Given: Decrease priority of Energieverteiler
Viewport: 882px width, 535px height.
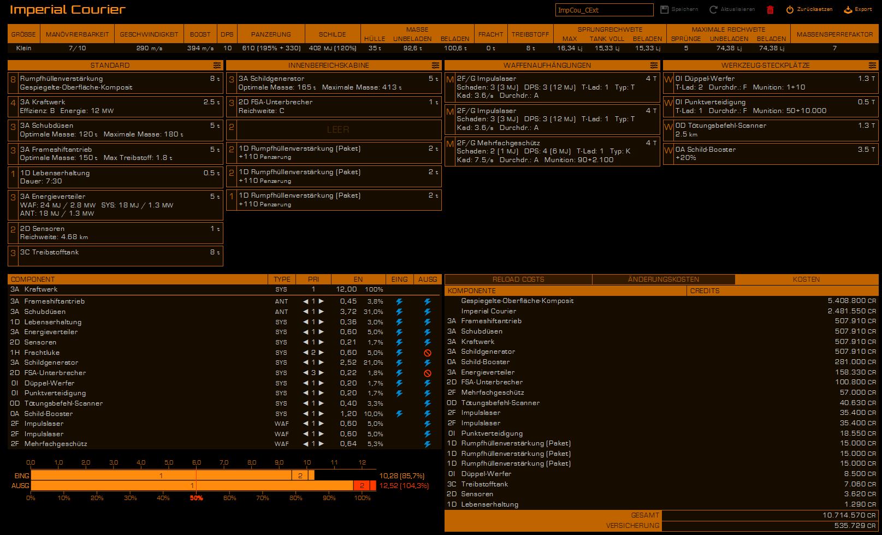Looking at the screenshot, I should (306, 332).
